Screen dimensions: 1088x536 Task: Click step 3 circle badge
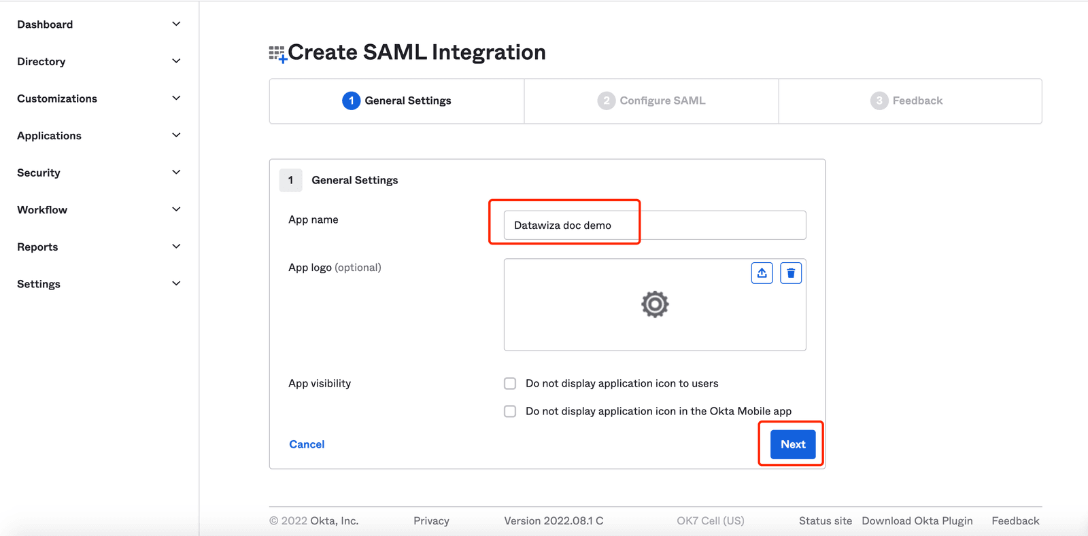pos(879,101)
